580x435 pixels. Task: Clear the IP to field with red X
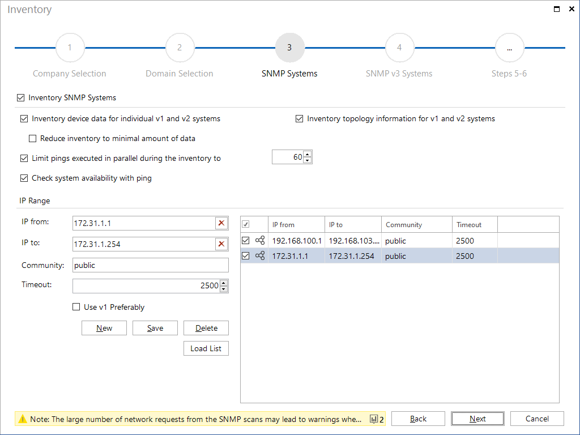pos(221,244)
